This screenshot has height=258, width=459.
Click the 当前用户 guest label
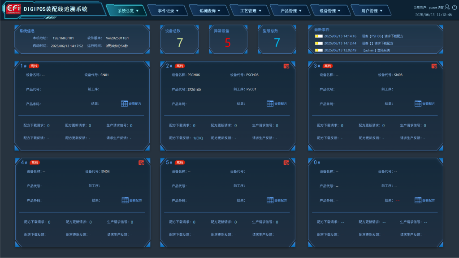point(429,8)
